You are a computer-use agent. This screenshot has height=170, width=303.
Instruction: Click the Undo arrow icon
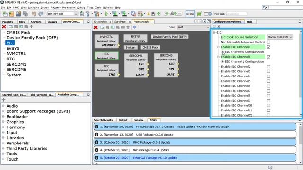click(x=34, y=14)
